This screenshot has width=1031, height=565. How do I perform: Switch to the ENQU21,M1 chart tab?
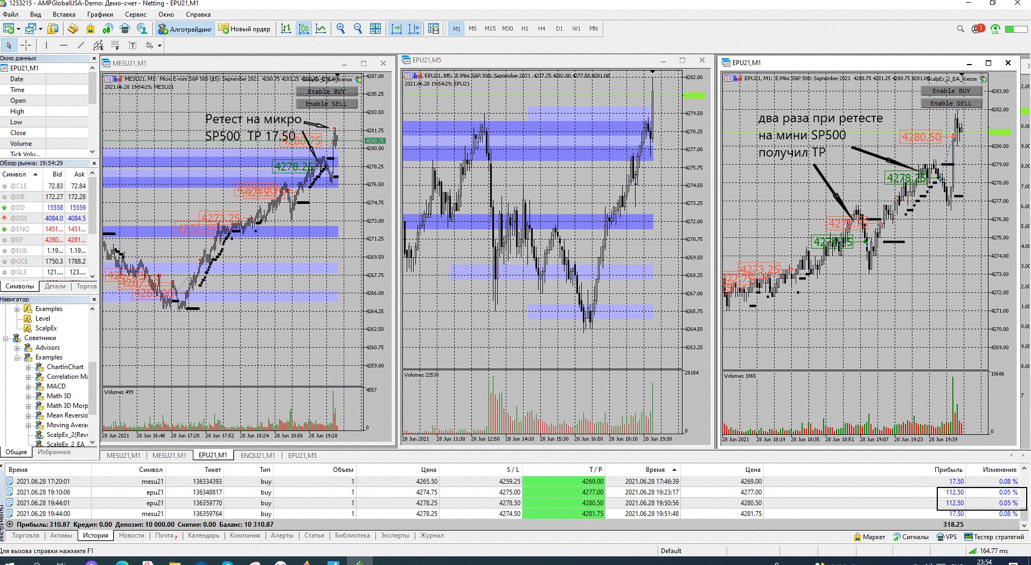tap(258, 456)
